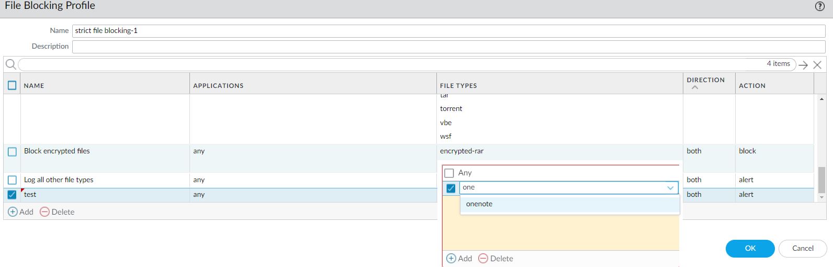The image size is (833, 267).
Task: Click the main Delete minus icon
Action: coord(45,212)
